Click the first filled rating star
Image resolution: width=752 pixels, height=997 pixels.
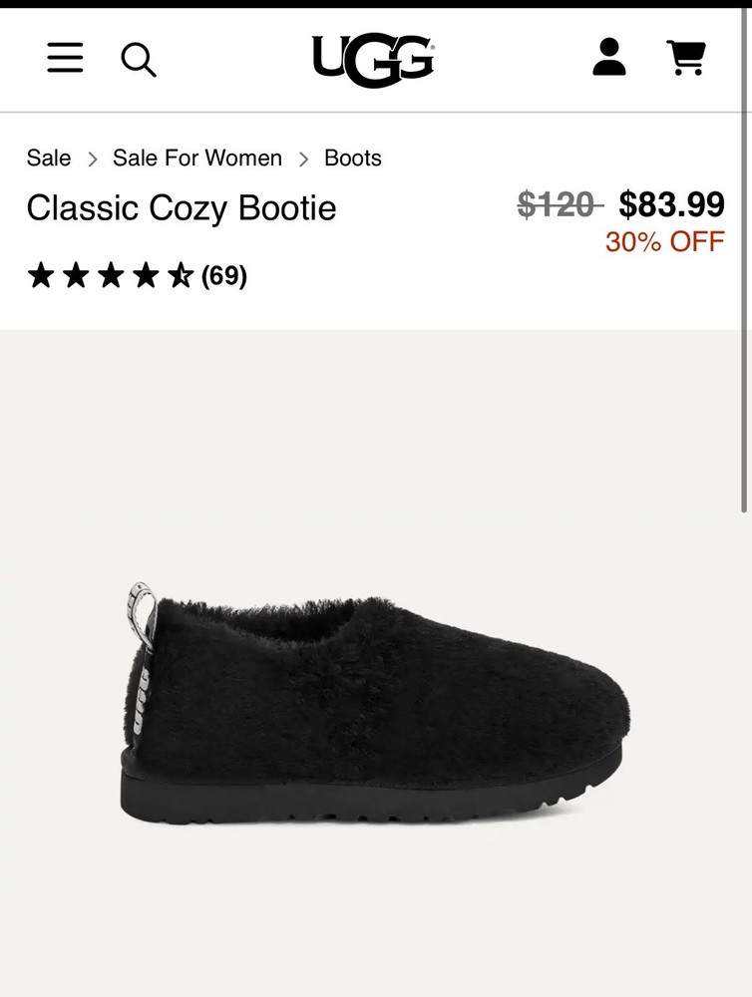(41, 275)
